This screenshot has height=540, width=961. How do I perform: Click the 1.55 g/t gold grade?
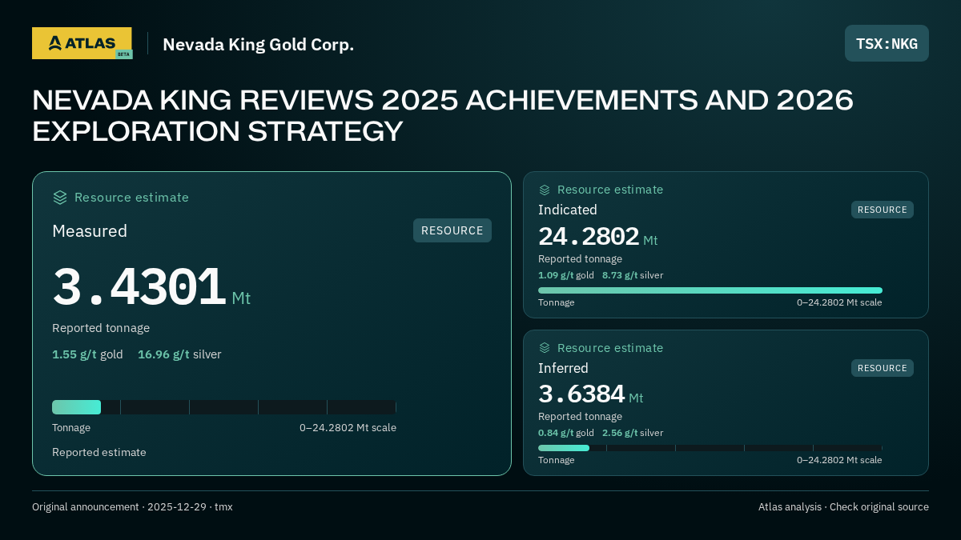87,354
